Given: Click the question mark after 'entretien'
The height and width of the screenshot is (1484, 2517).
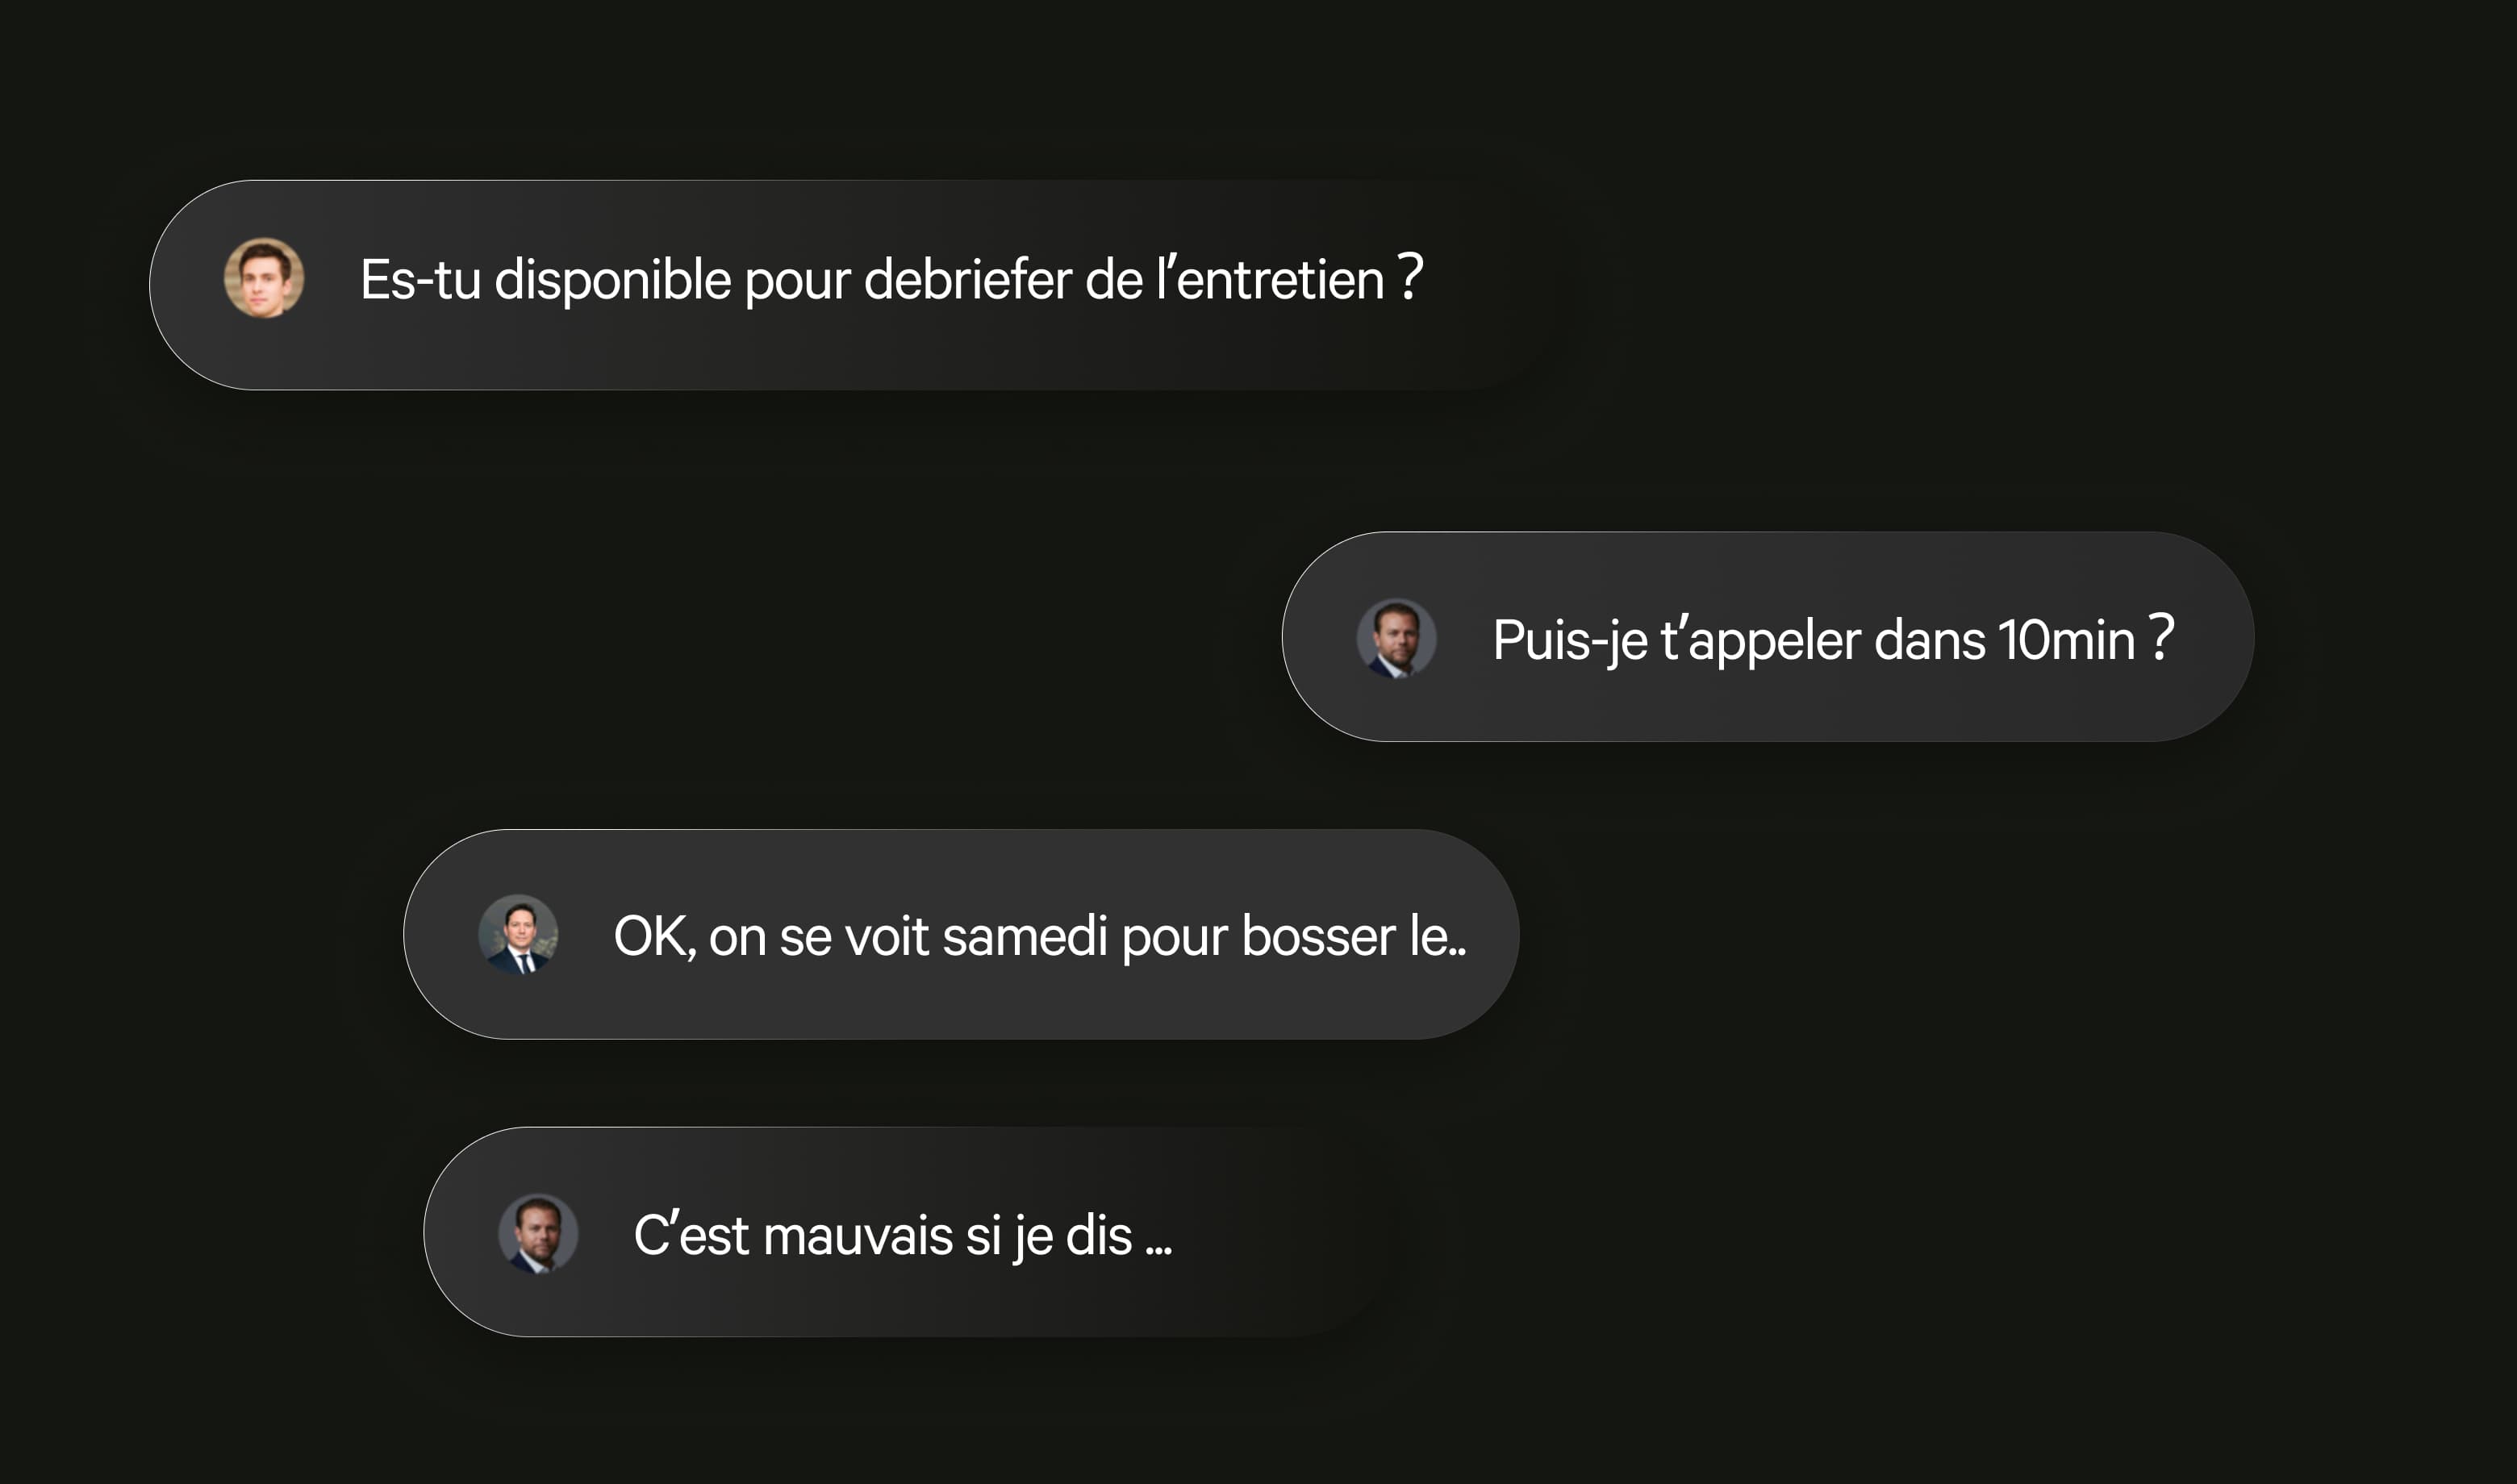Looking at the screenshot, I should click(1410, 277).
